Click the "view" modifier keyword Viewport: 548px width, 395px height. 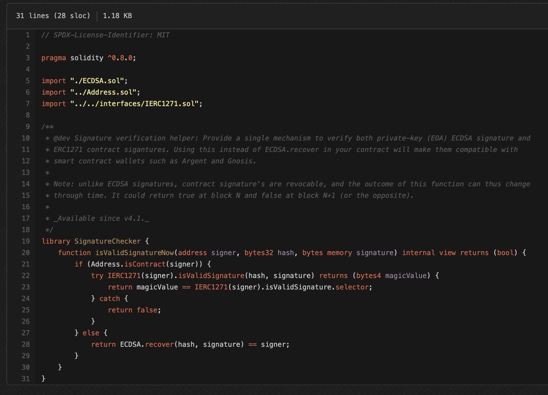tap(447, 253)
